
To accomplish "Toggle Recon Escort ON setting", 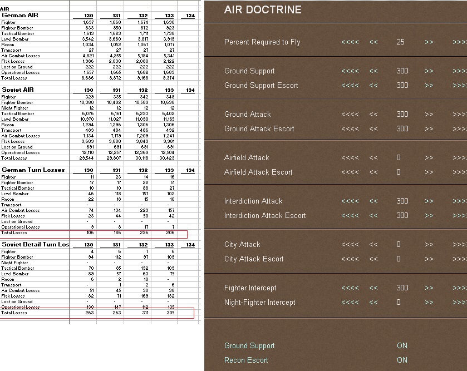I will tap(402, 360).
